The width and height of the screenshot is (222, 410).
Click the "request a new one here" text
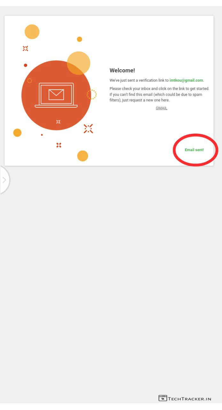pos(149,100)
